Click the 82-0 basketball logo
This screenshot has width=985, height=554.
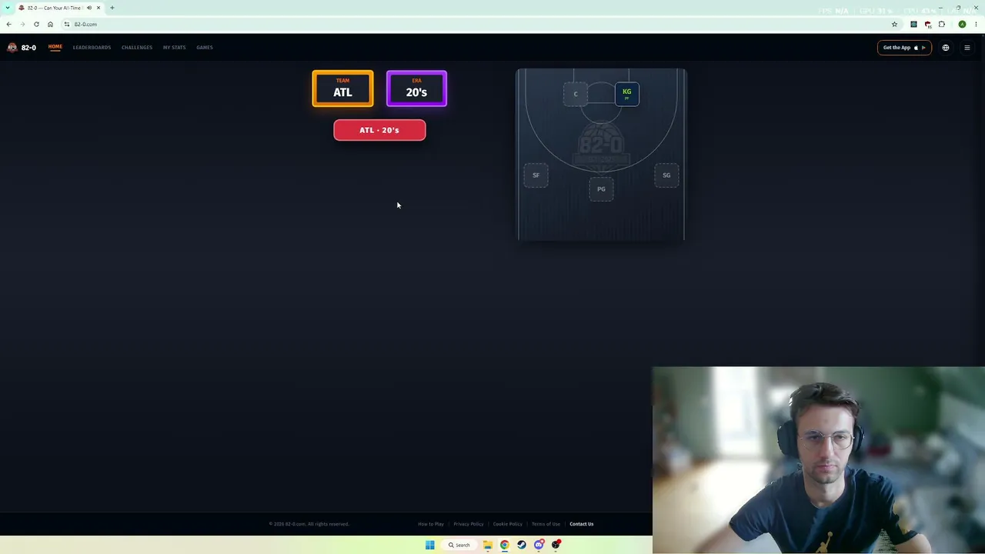[x=12, y=48]
